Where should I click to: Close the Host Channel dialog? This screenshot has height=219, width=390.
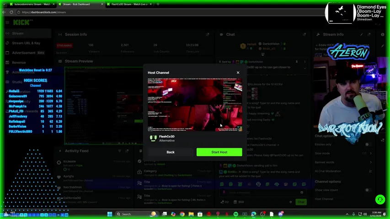(x=238, y=73)
